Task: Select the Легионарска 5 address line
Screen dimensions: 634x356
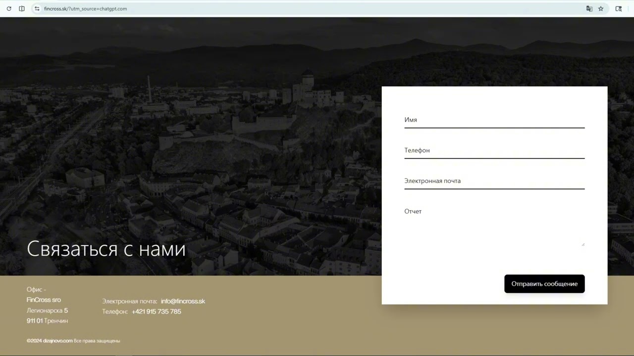Action: (47, 311)
